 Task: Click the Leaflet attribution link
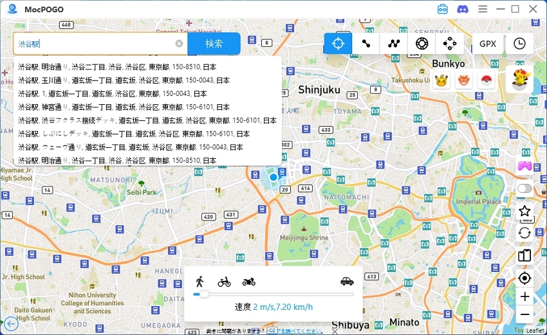click(x=535, y=330)
